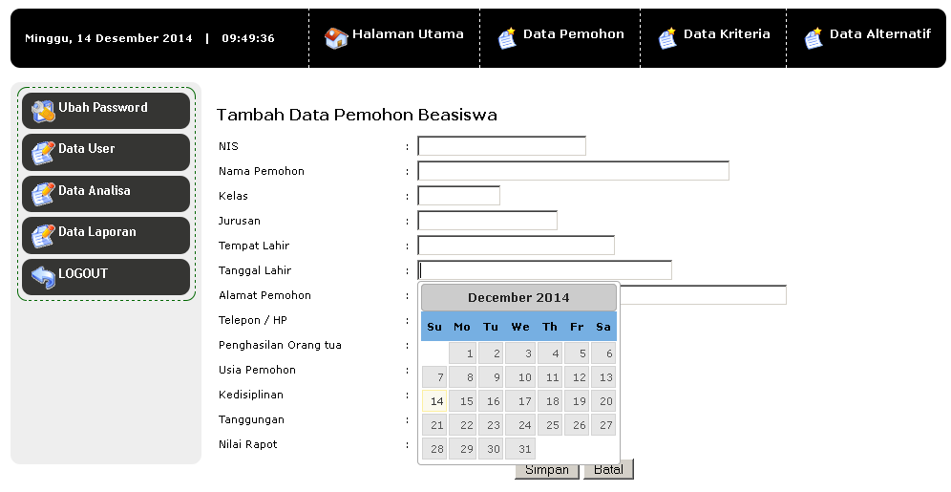The image size is (951, 492).
Task: Pick day 16 in the calendar
Action: point(491,401)
